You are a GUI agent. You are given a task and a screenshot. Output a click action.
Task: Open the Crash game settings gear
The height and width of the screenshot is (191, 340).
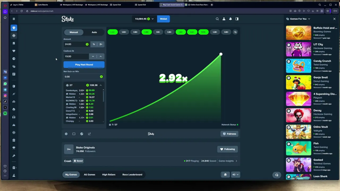pyautogui.click(x=66, y=134)
